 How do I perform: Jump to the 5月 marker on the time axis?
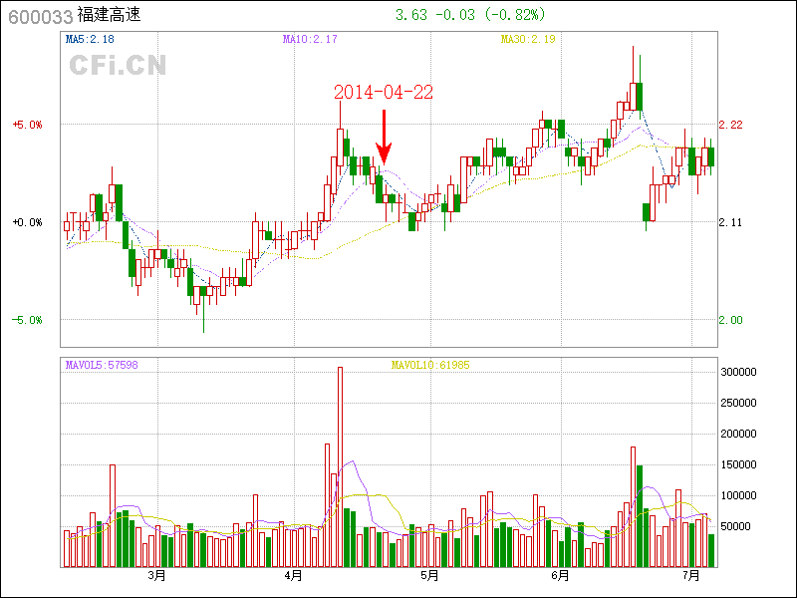coord(429,576)
